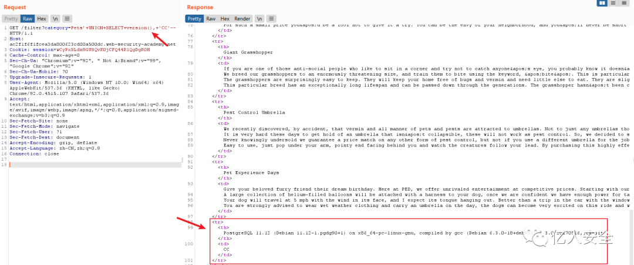Click the Upgrade-Insecure-Requests: 1 header
Image resolution: width=634 pixels, height=265 pixels.
pyautogui.click(x=50, y=77)
